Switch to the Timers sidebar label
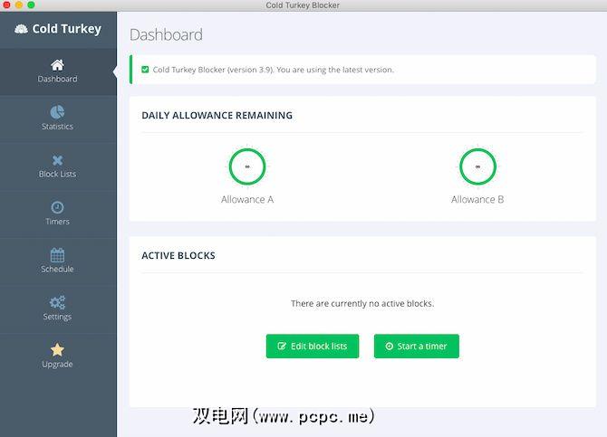607x437 pixels. (57, 222)
